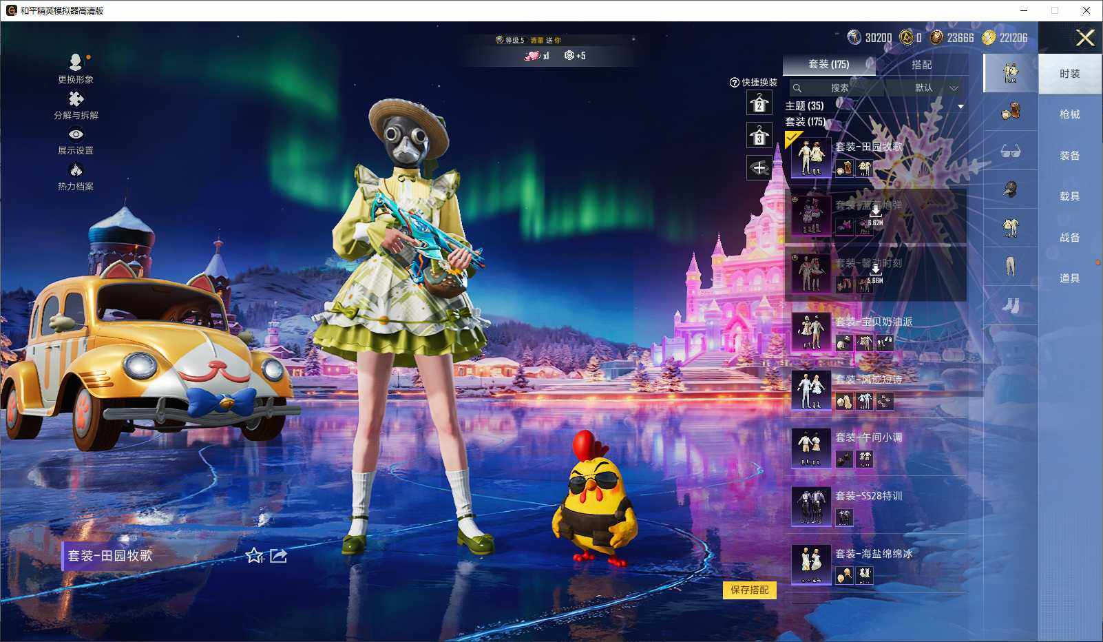The image size is (1103, 642).
Task: Select the 套装-午间小调 outfit thumbnail
Action: click(810, 448)
